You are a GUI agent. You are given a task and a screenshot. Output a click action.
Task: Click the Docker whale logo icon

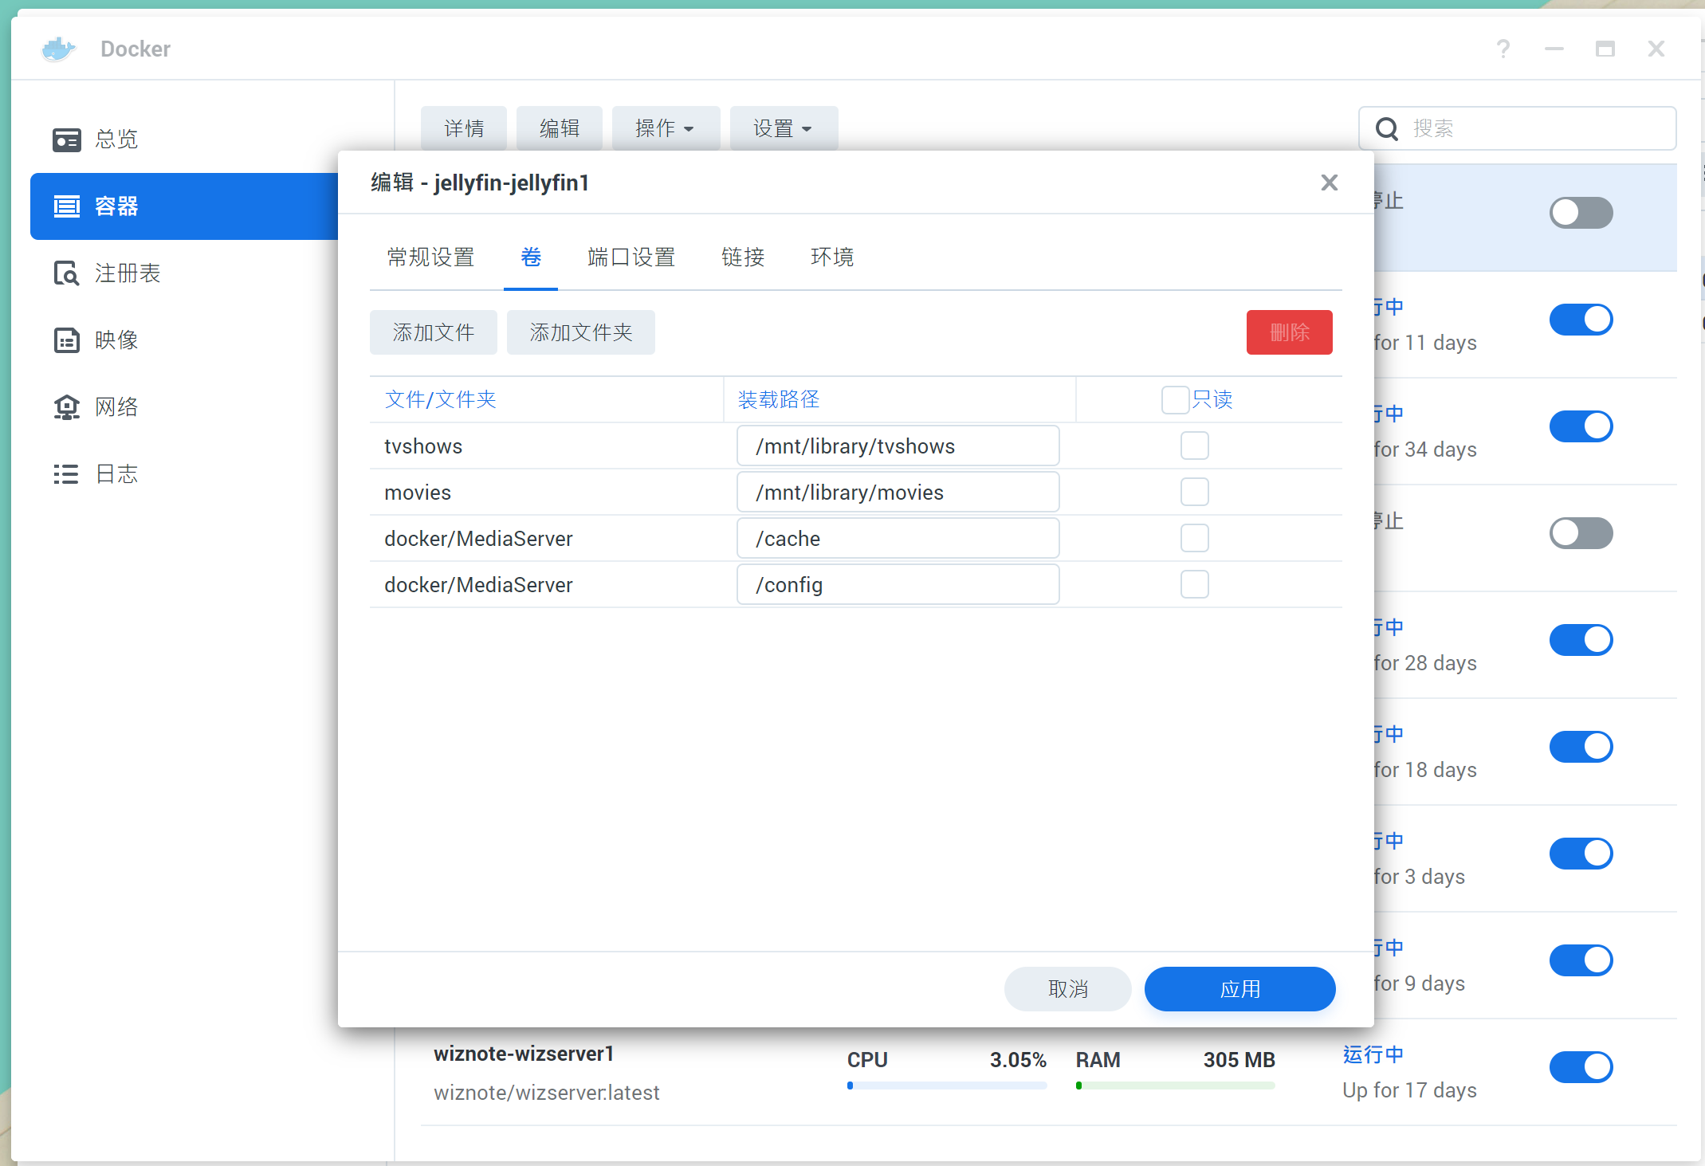pos(58,49)
